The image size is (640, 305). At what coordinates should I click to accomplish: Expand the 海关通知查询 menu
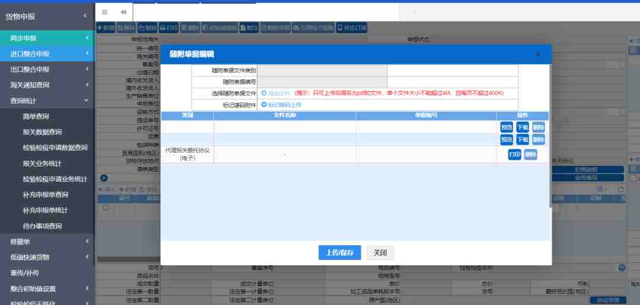[47, 85]
